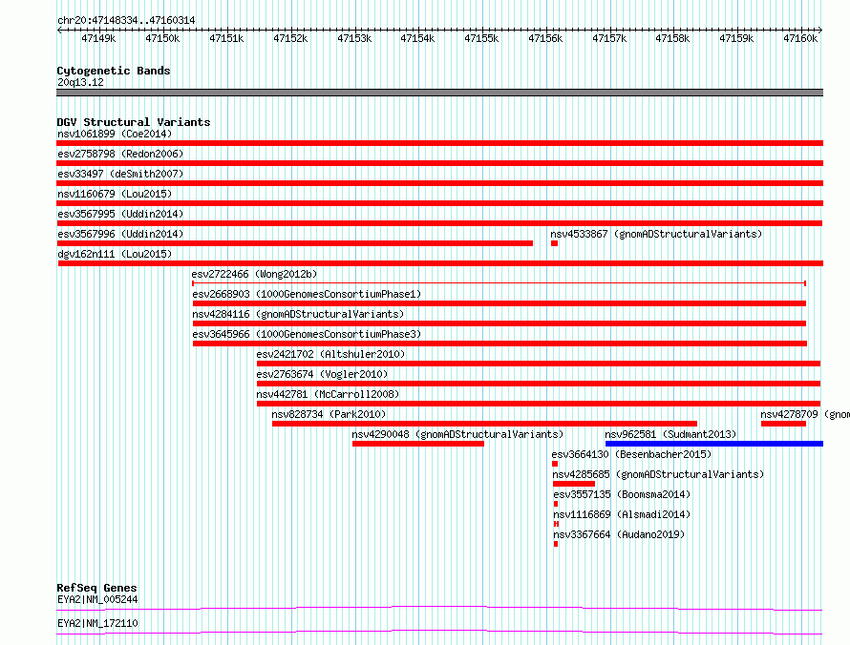850x645 pixels.
Task: Click the 47155k ruler position
Action: click(481, 38)
